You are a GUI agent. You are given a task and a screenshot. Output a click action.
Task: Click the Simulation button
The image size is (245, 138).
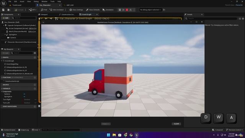click(x=108, y=10)
